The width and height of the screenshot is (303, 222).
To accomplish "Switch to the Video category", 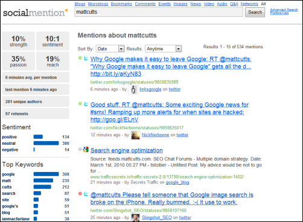I will [209, 4].
